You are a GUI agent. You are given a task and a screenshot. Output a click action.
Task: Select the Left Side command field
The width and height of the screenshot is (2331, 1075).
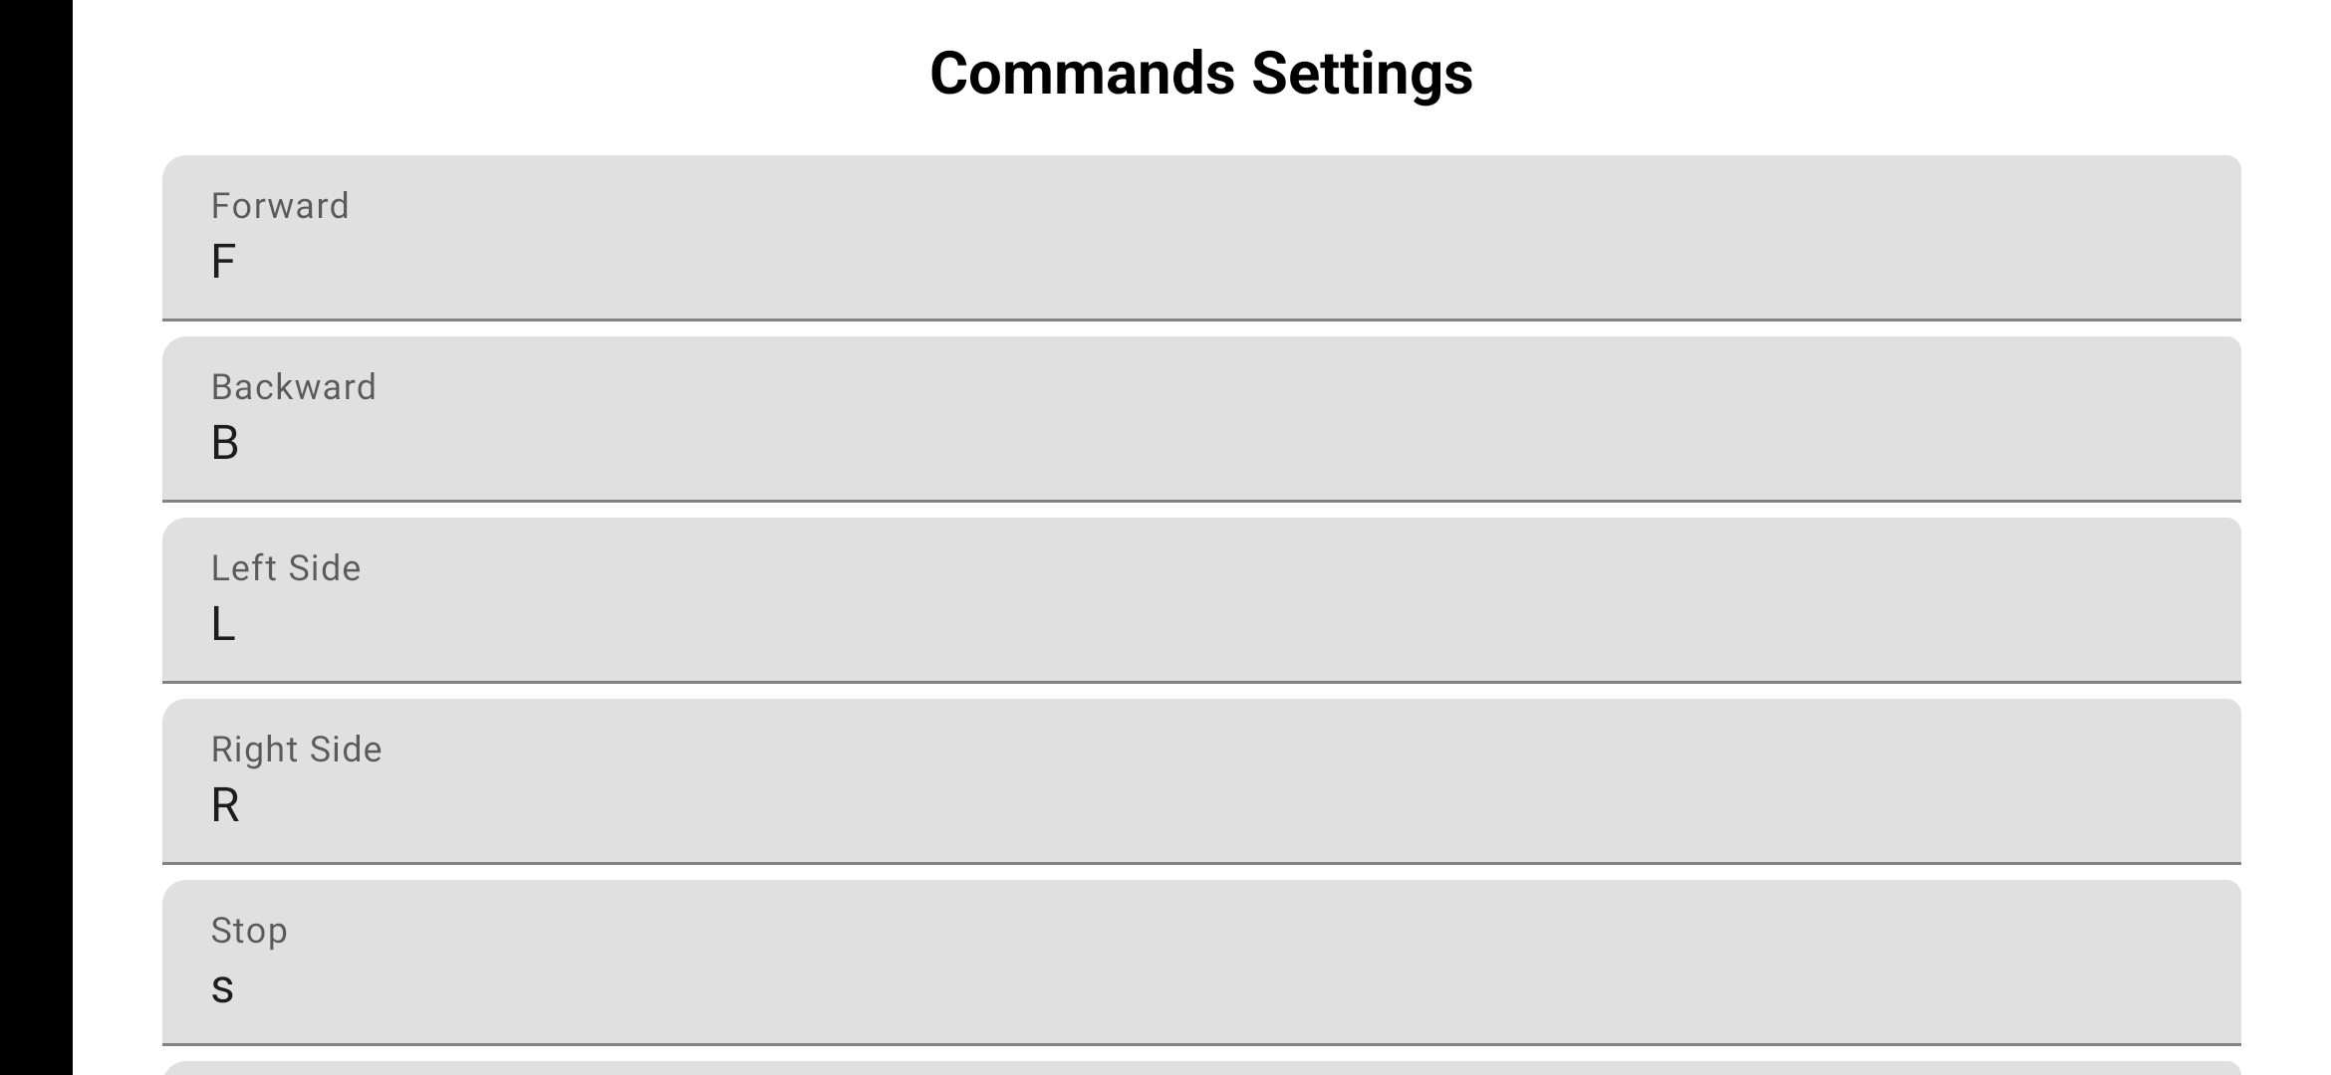pyautogui.click(x=1201, y=601)
